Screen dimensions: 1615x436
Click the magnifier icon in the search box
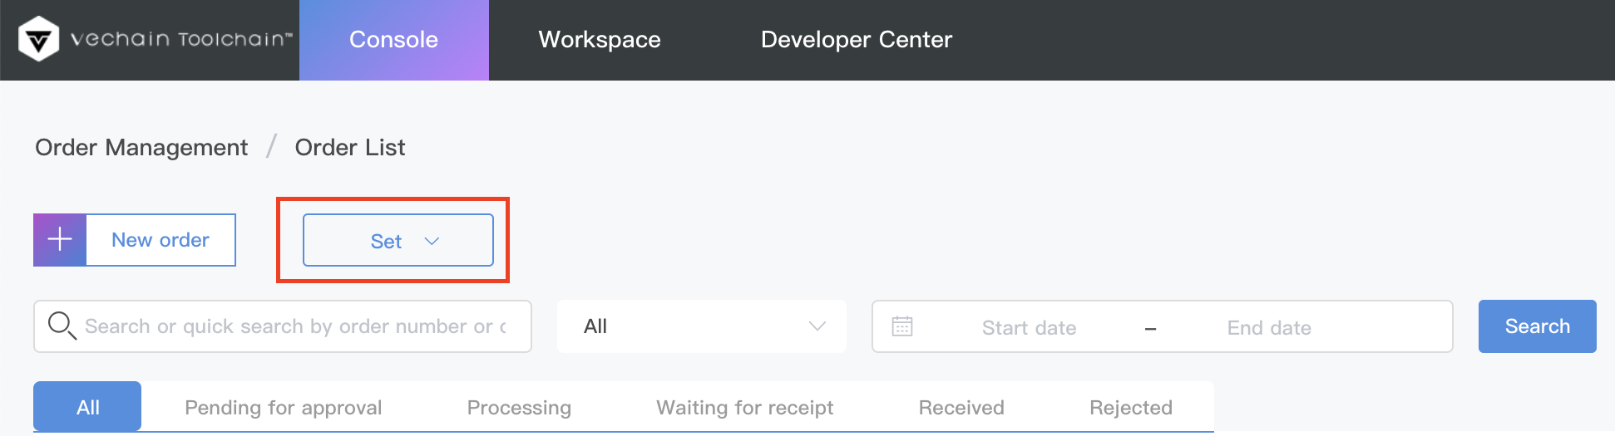(62, 326)
